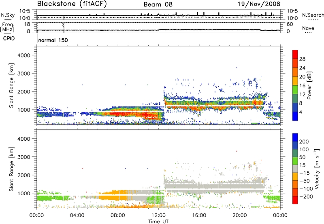Screen dimensions: 324x224
Task: Click the 'N.Search' legend label
Action: coord(313,15)
